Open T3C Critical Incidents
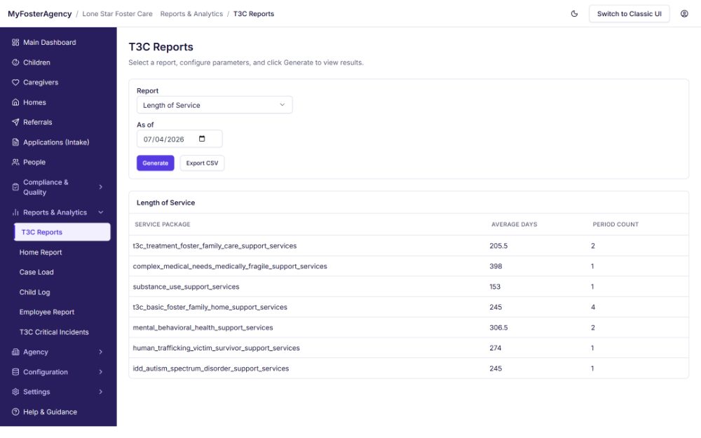 (54, 332)
